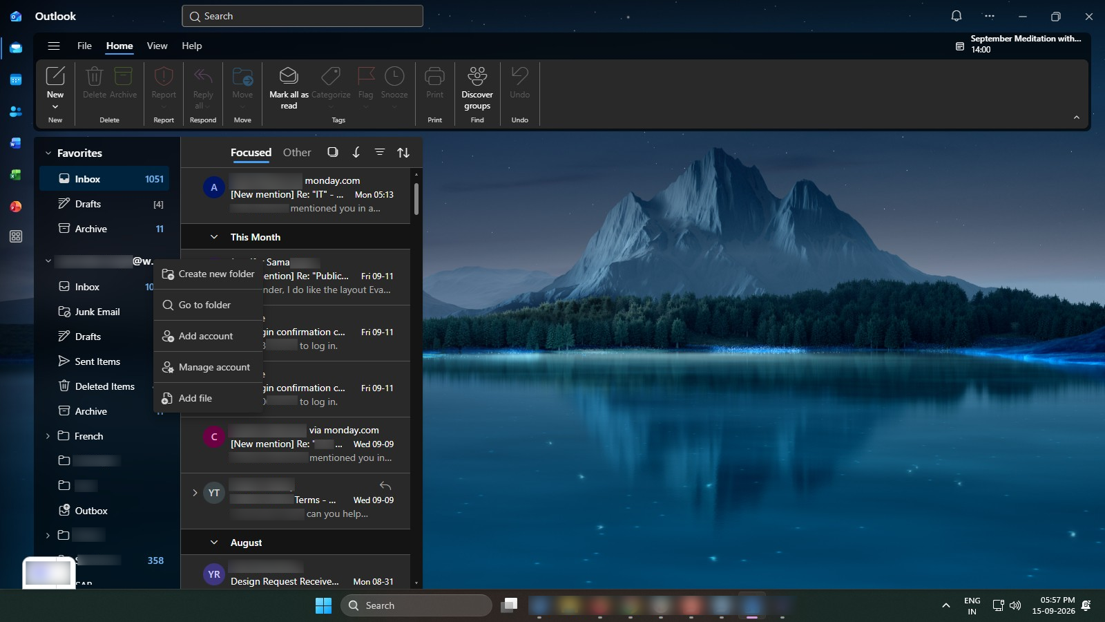Expand the New mail dropdown arrow
The height and width of the screenshot is (622, 1105).
[55, 106]
